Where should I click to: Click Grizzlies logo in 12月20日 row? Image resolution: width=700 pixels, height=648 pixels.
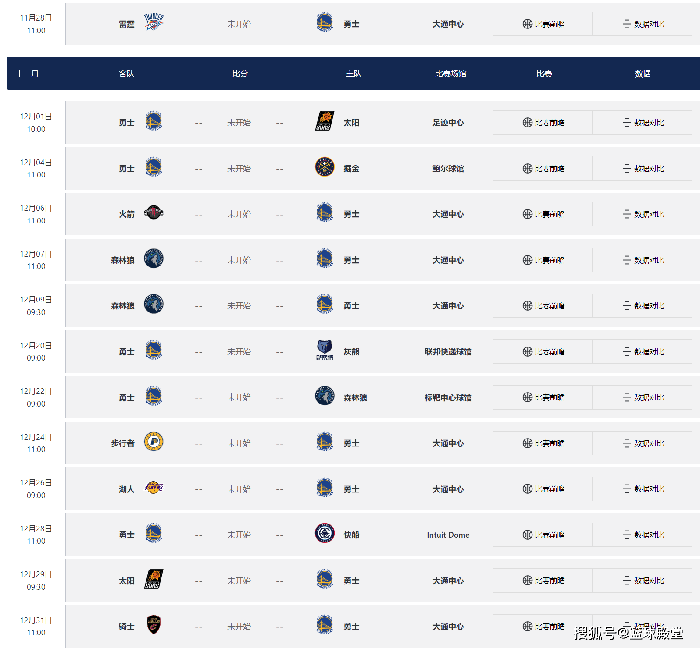tap(325, 350)
